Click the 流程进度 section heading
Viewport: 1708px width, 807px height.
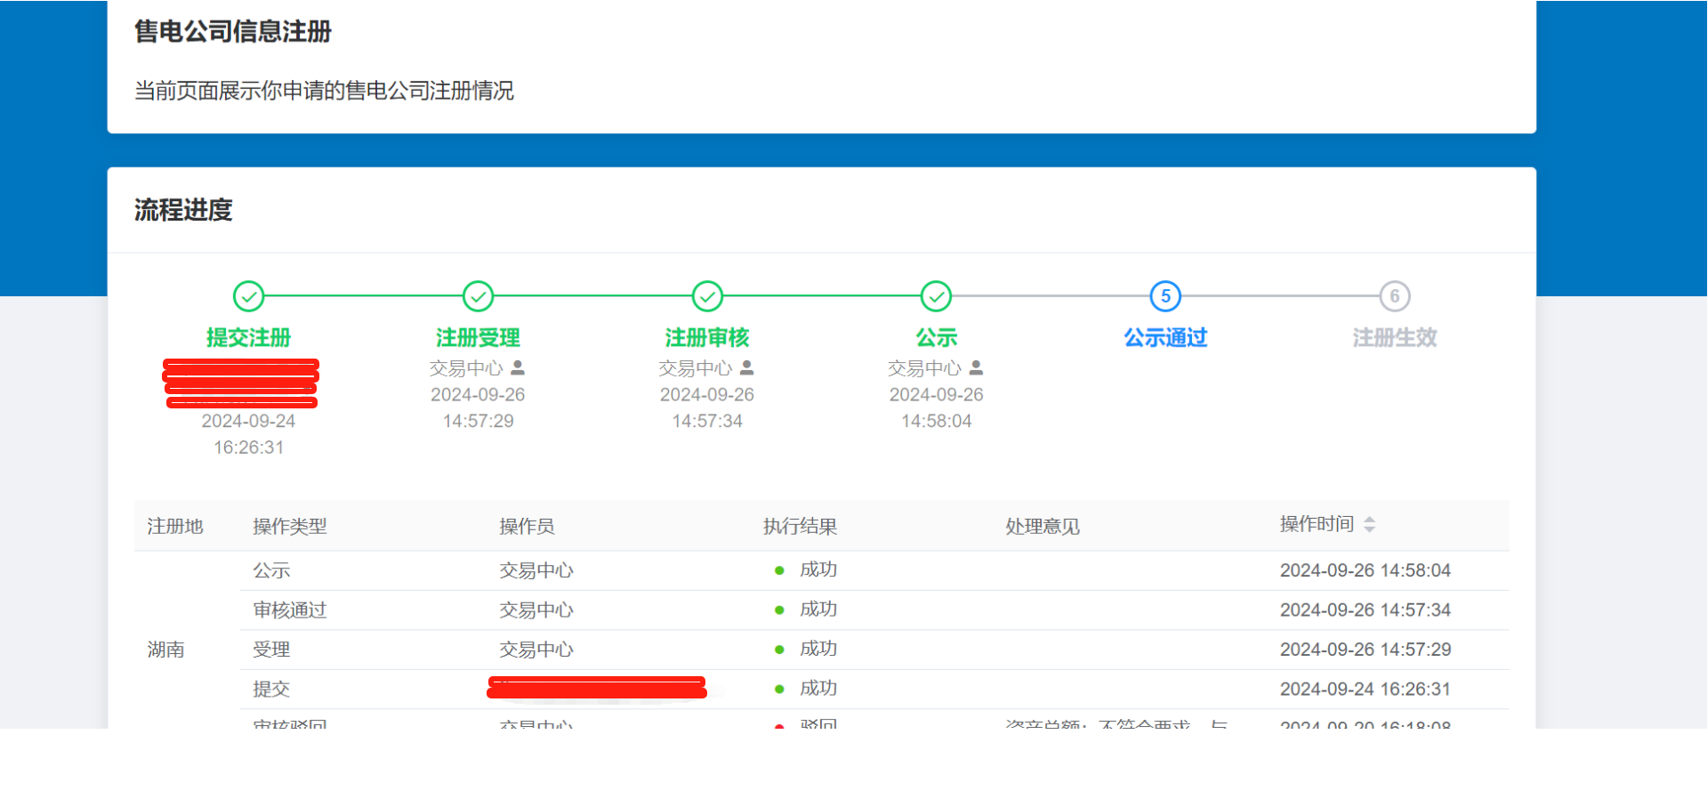click(183, 210)
